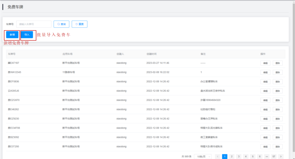Edit the 冀EAT187 plate row
This screenshot has height=159, width=295.
[265, 63]
